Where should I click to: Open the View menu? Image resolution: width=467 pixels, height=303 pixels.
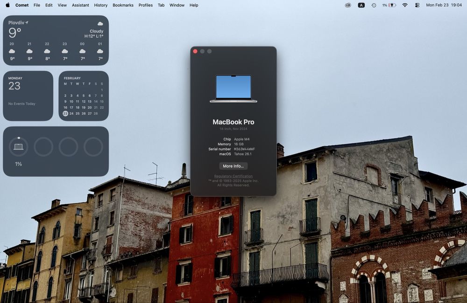point(62,5)
